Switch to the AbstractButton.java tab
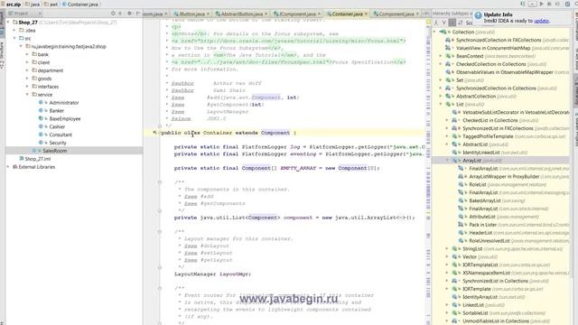Screen dimensions: 578x325 241,14
